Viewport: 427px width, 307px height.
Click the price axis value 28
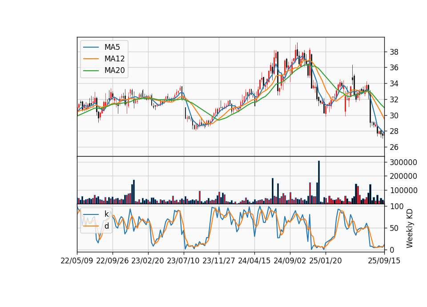pos(394,131)
